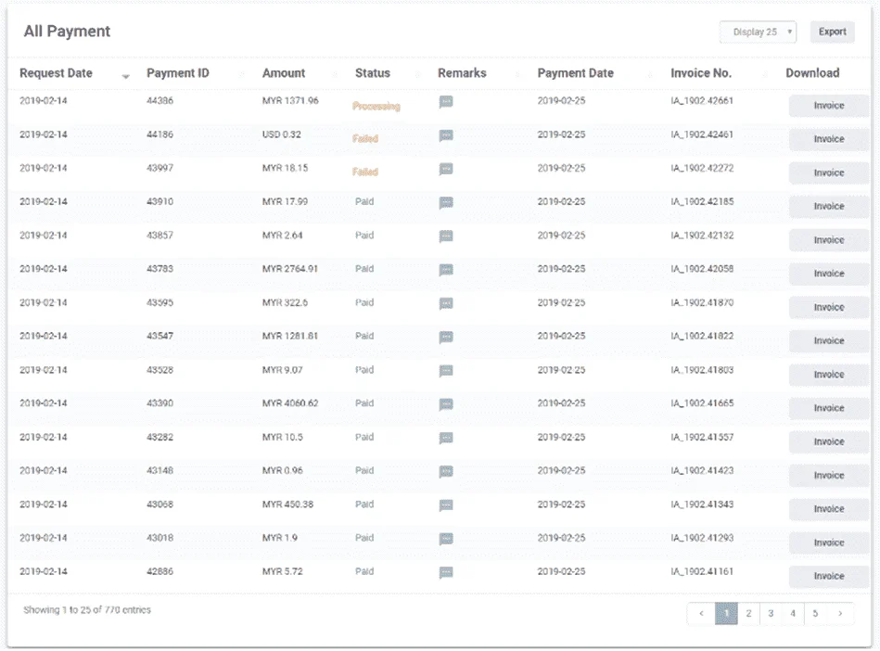
Task: Download invoice for IA_1902.41293
Action: click(828, 542)
